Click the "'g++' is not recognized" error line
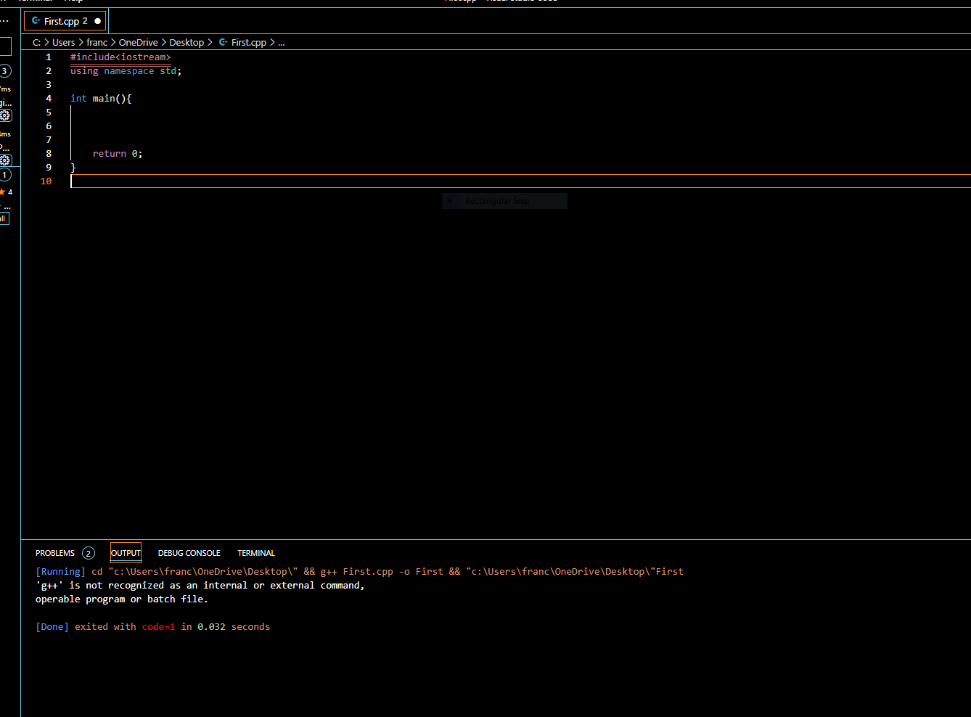 click(200, 586)
